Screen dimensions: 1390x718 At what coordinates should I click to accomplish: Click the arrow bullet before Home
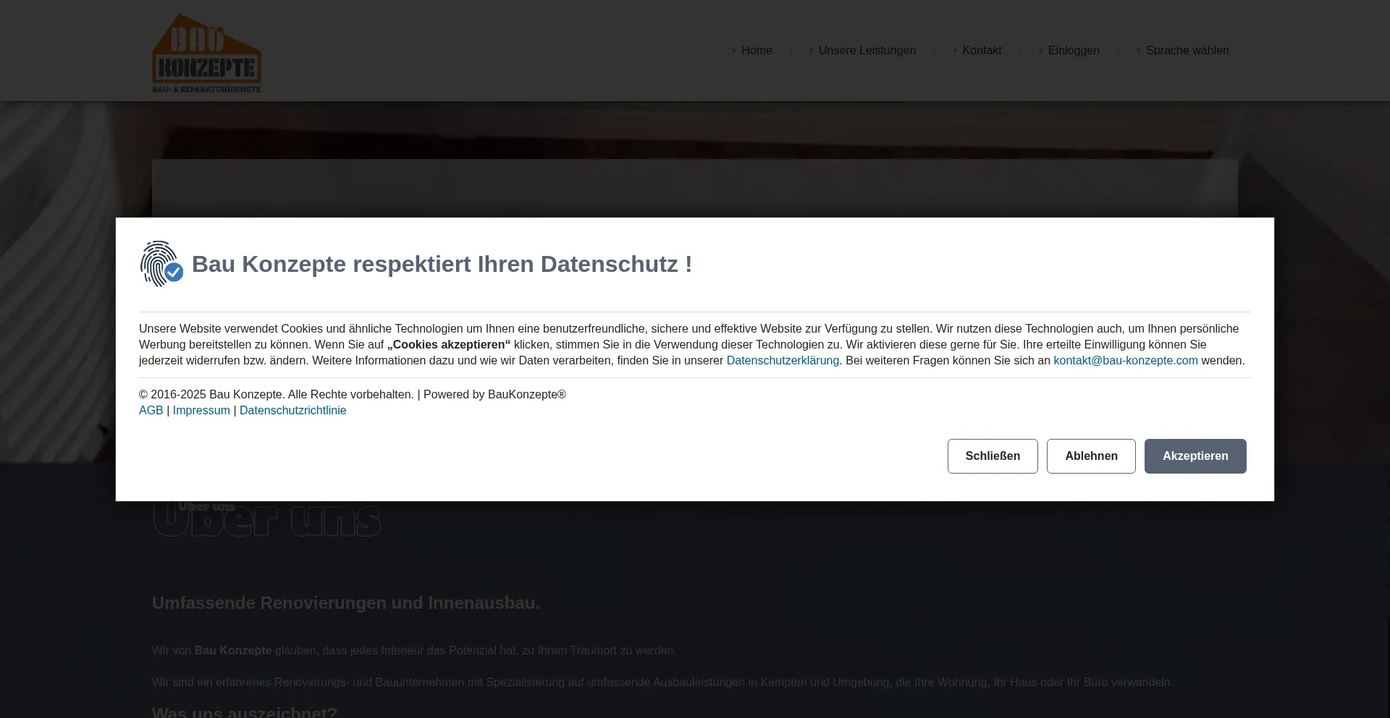tap(733, 51)
